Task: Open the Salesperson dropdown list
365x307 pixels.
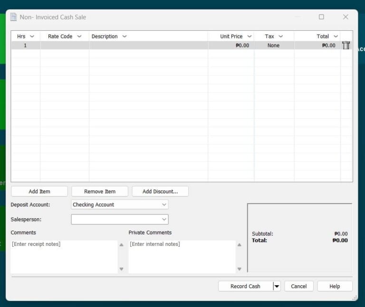Action: [x=120, y=219]
